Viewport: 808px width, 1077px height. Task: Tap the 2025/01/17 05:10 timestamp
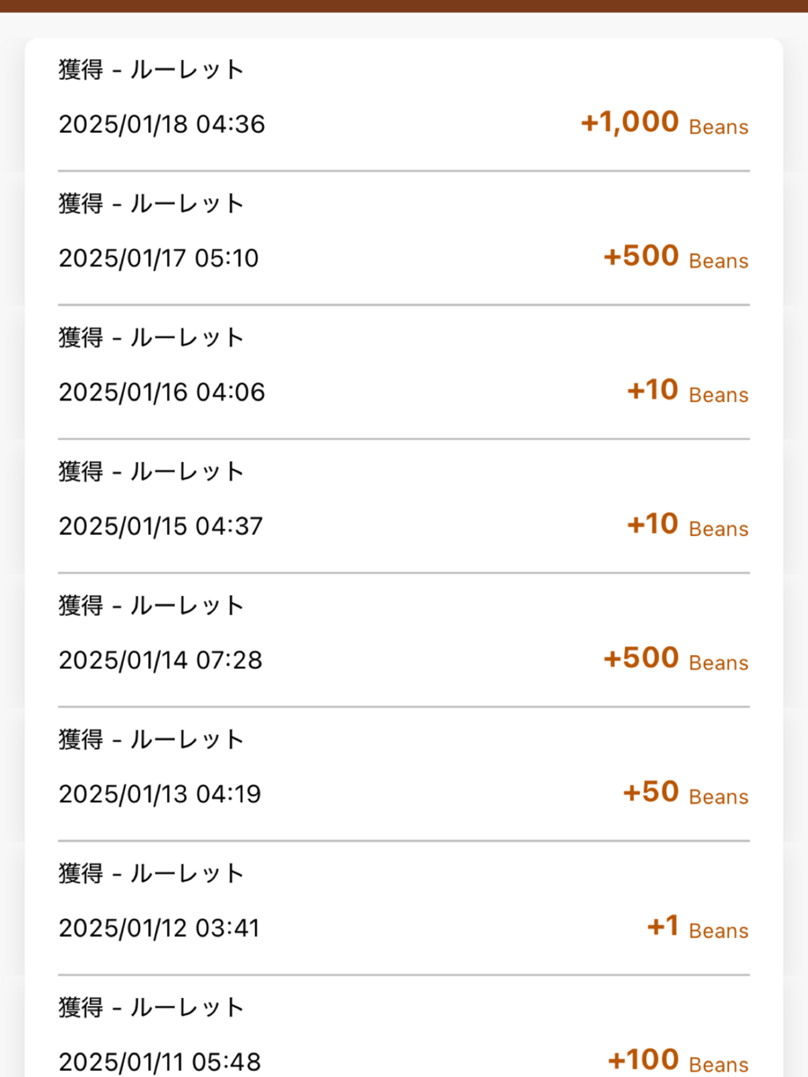tap(158, 258)
